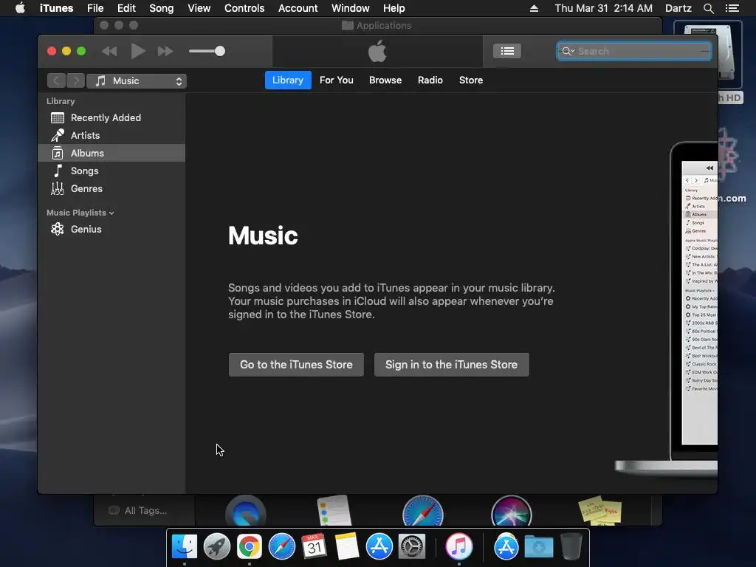This screenshot has width=756, height=567.
Task: Go forward with the right arrow button
Action: click(x=76, y=80)
